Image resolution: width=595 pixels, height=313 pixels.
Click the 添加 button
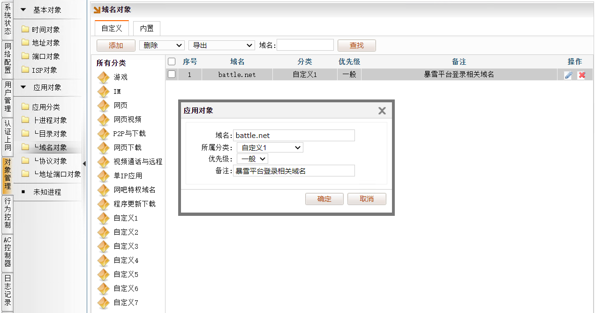pos(116,46)
